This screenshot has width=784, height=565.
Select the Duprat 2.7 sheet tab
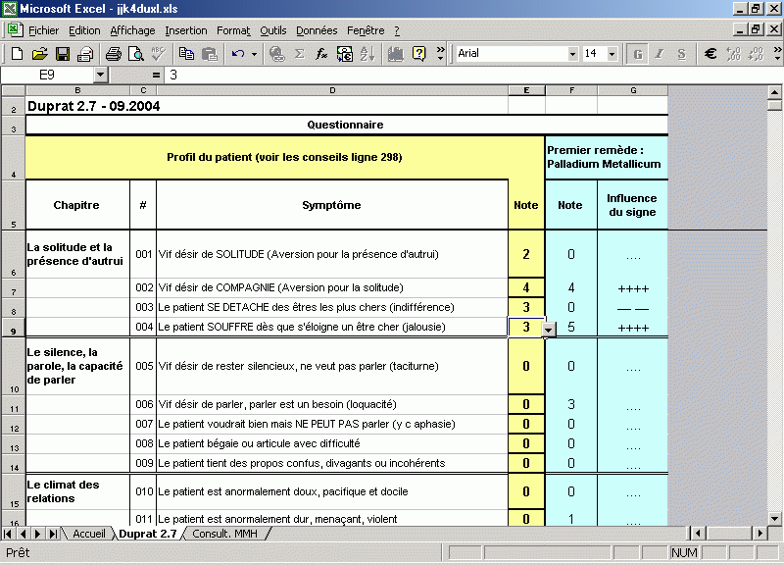(148, 534)
